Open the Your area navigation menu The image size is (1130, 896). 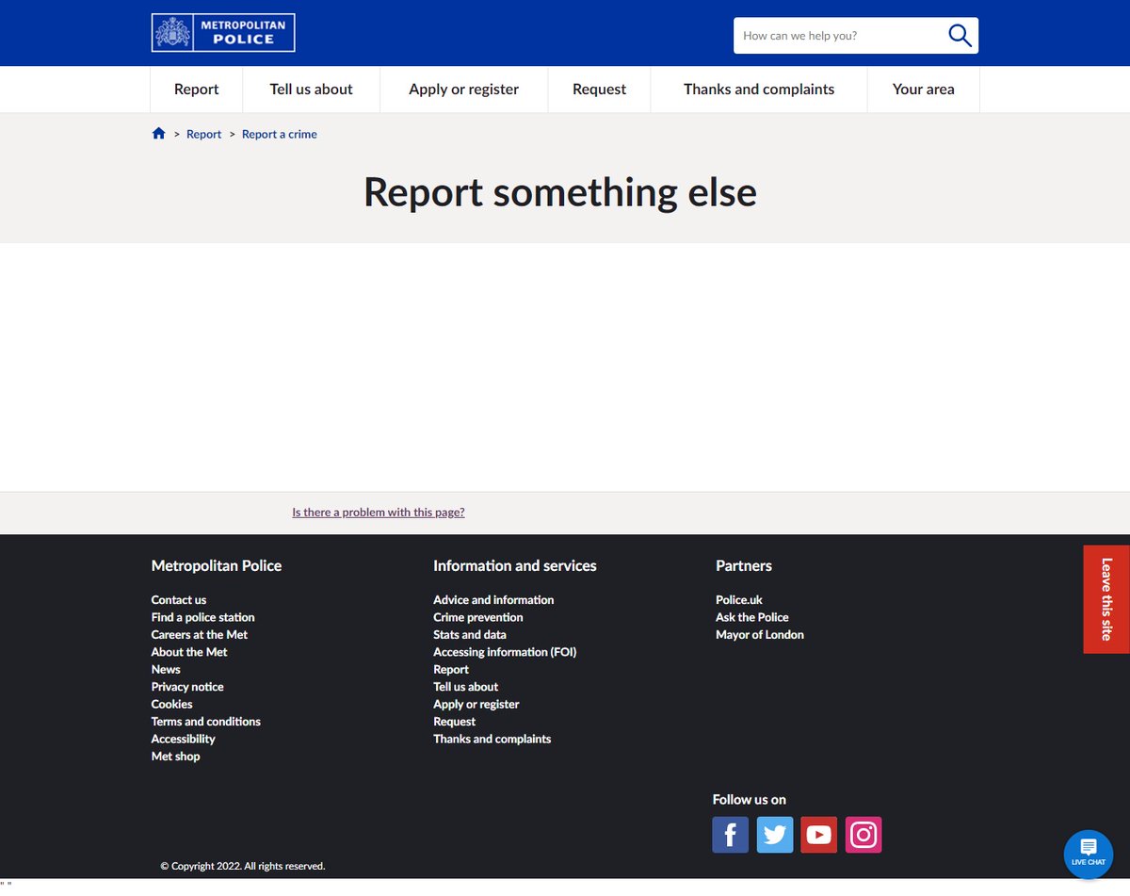point(924,90)
